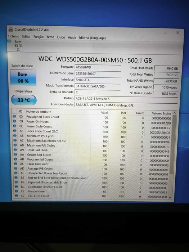Viewport: 189px width, 252px height.
Task: Click raw value 003F00050021 in Temperature row
Action: pyautogui.click(x=158, y=192)
